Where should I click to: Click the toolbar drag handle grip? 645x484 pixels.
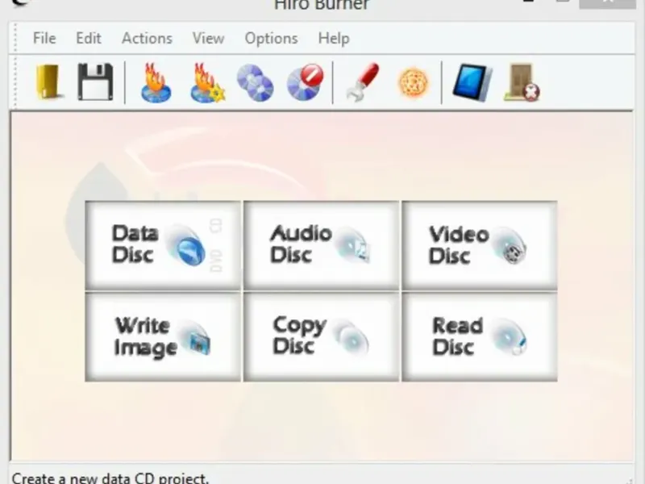(15, 82)
